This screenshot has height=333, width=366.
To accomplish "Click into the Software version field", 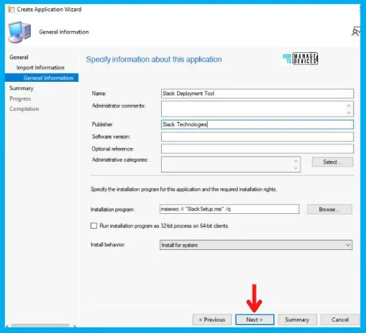I will click(257, 137).
